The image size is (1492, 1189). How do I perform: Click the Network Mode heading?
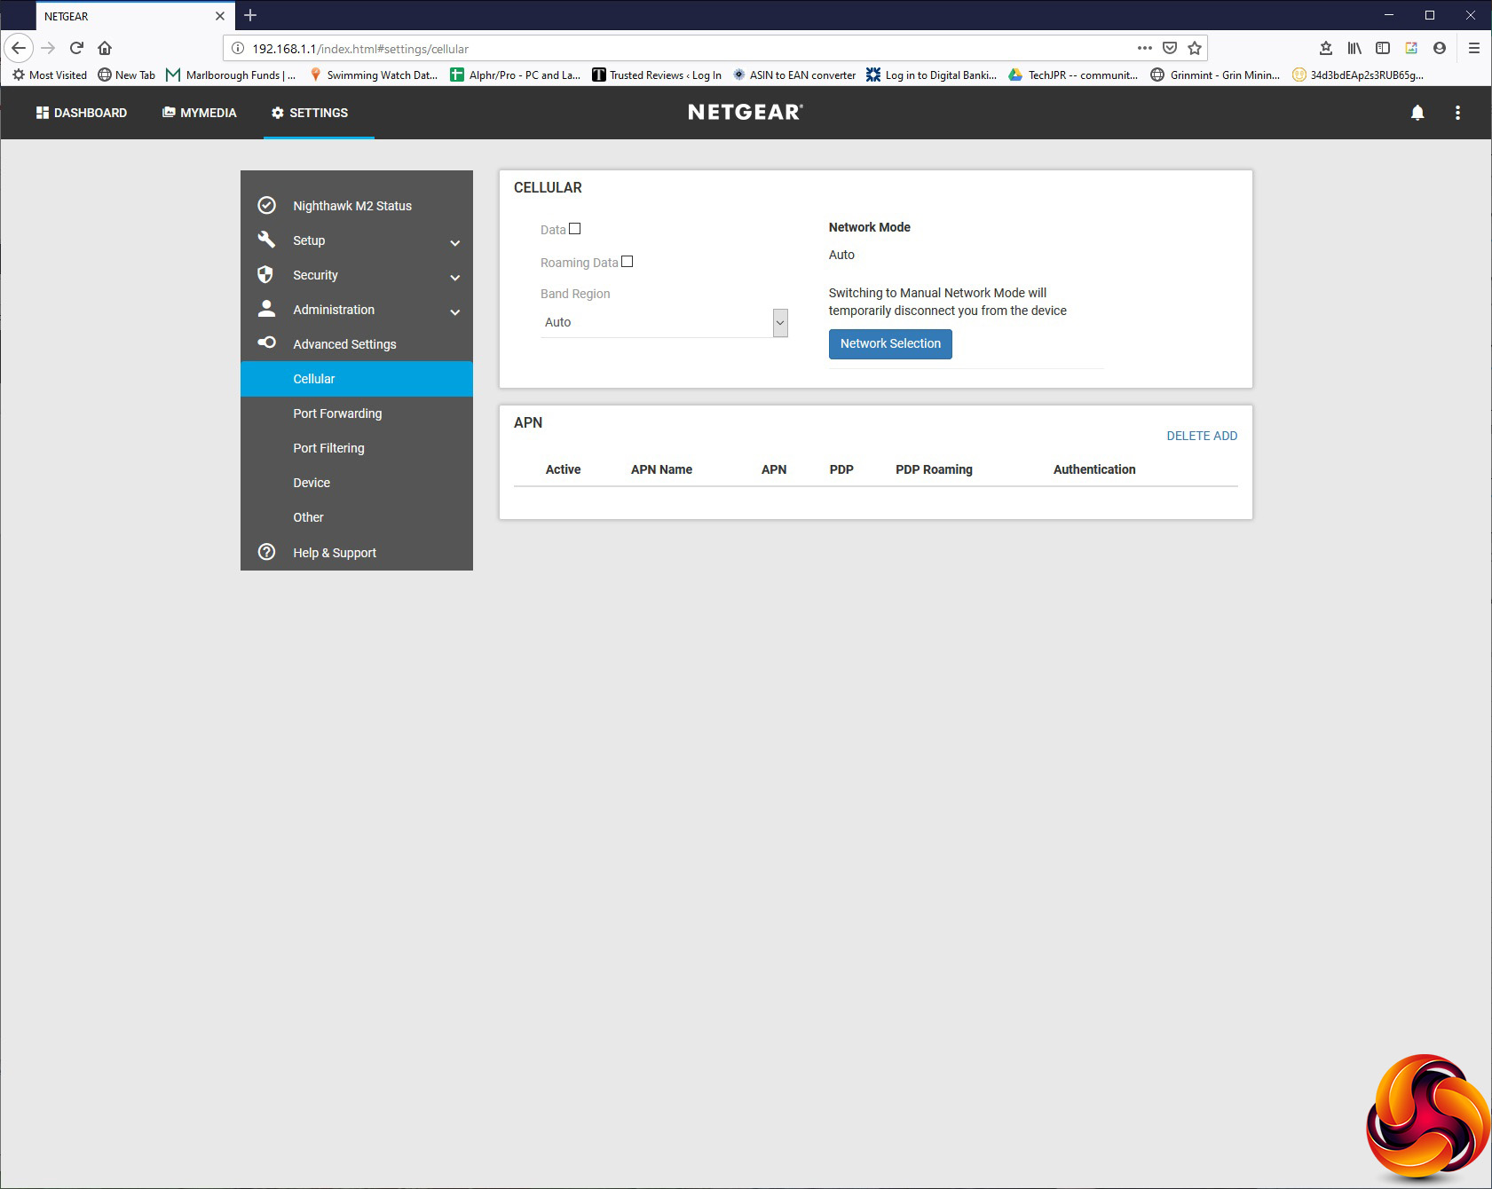click(870, 227)
